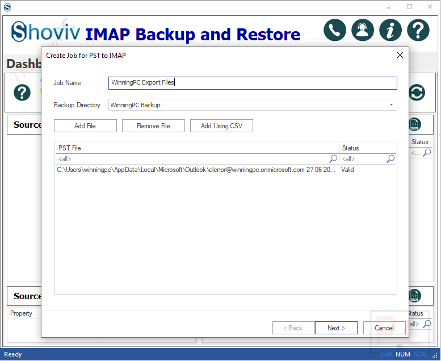Image resolution: width=441 pixels, height=361 pixels.
Task: Click the PST File filter search icon
Action: click(333, 159)
